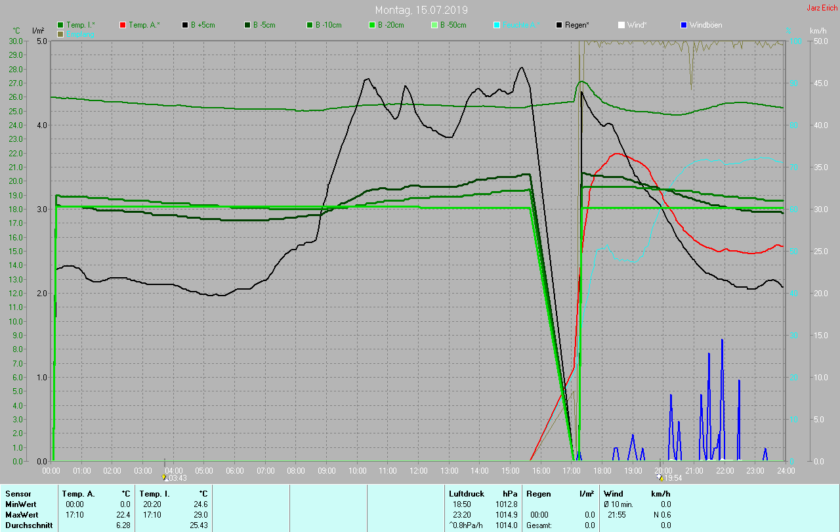Click the sunset icon at 19:54

(660, 478)
